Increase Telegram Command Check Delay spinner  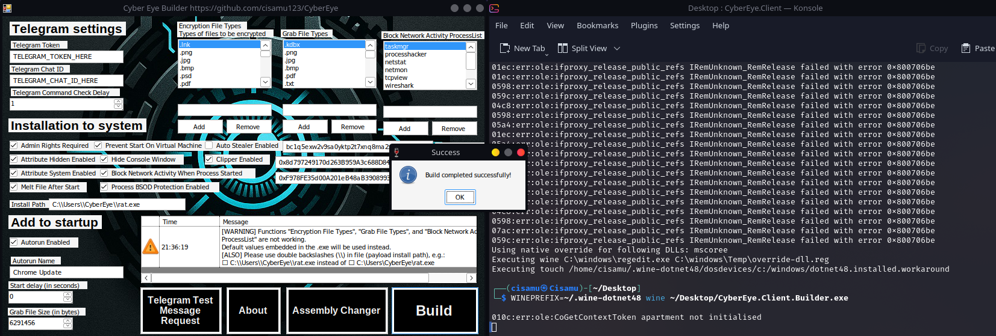tap(118, 101)
